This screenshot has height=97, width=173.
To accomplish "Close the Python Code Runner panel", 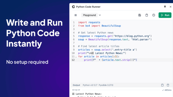I will pyautogui.click(x=171, y=7).
